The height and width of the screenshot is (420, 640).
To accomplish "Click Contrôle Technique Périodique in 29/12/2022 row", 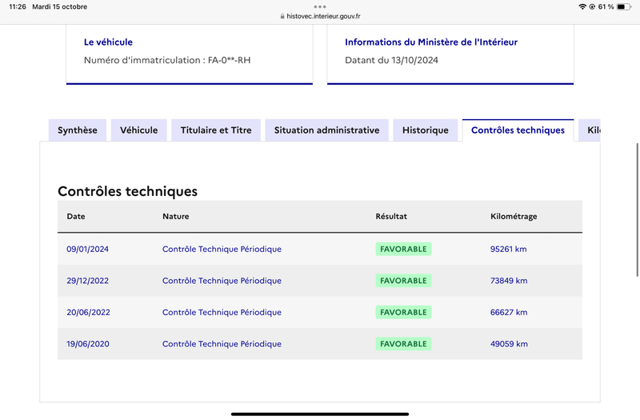I will pos(222,281).
